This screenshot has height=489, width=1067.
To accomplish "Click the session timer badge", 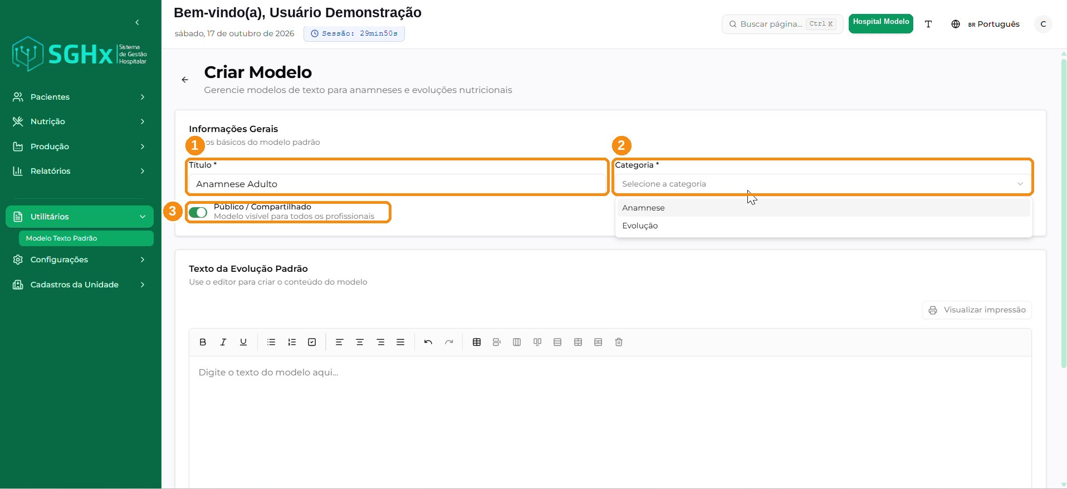I will pyautogui.click(x=354, y=33).
